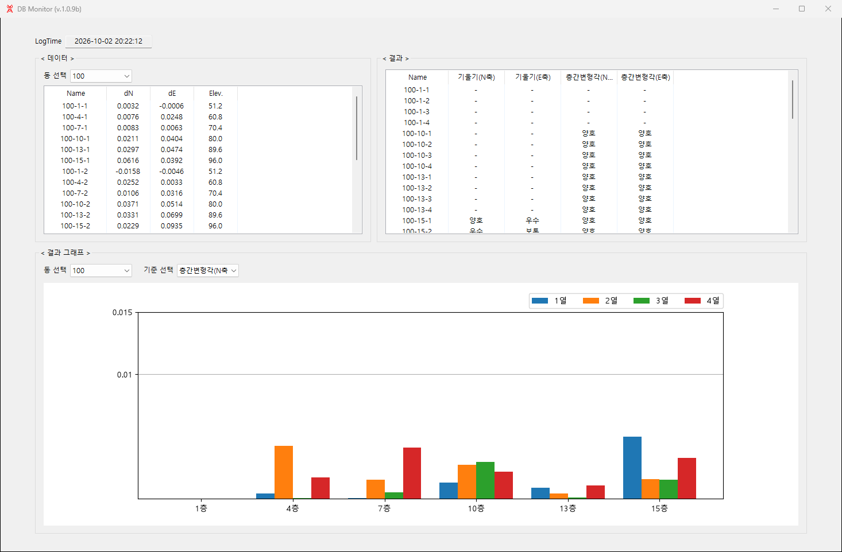Click the orange bar at 4층

284,472
